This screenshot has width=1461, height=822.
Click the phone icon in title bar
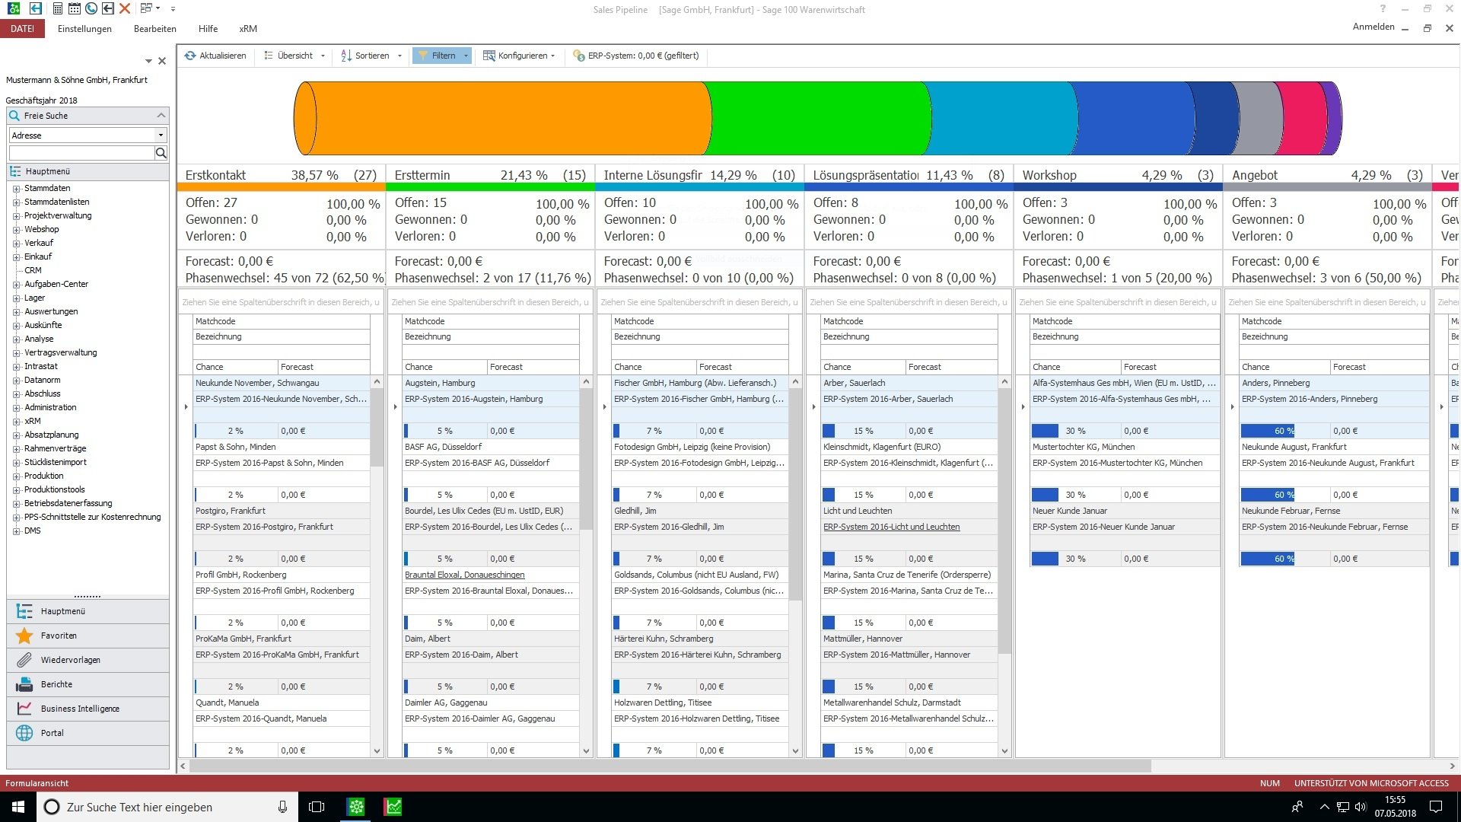(x=91, y=8)
